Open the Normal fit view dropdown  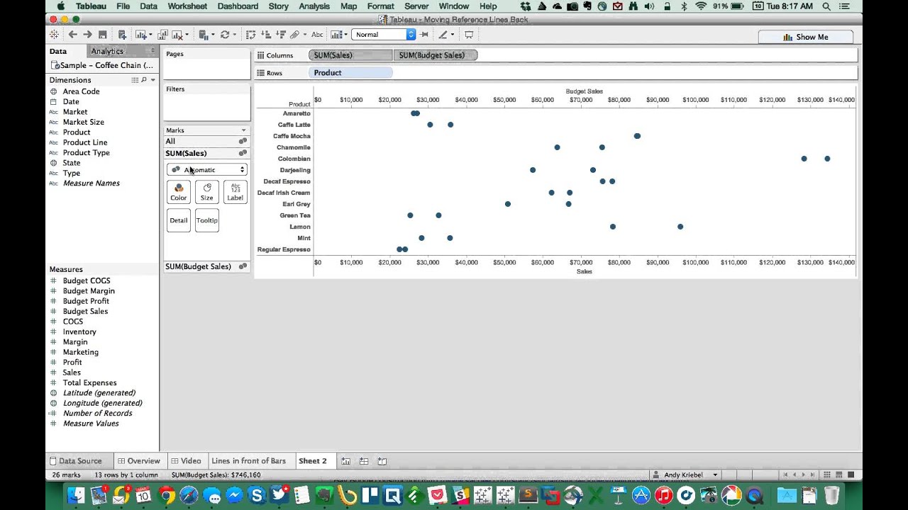tap(383, 34)
